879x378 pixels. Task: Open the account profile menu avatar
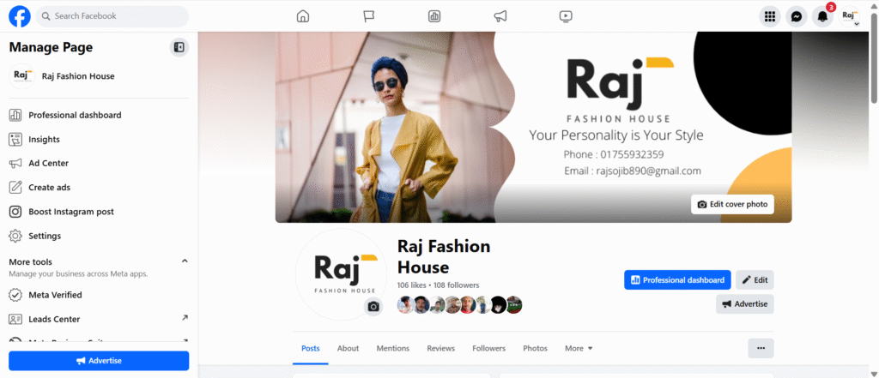coord(849,17)
